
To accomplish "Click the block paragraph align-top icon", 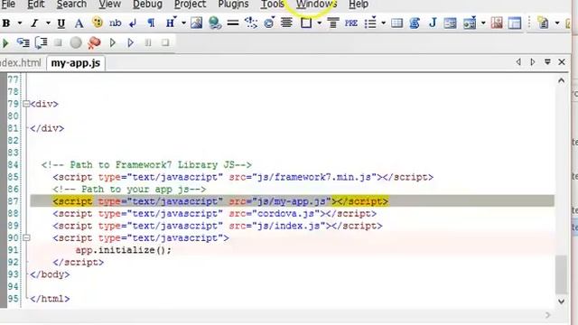I will [x=333, y=23].
